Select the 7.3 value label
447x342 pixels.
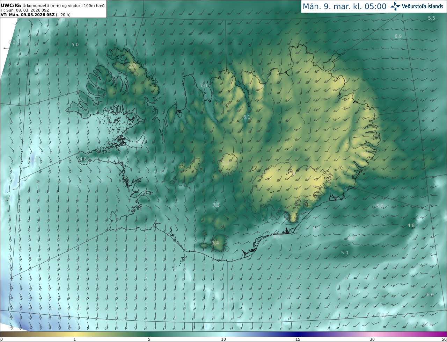point(216,205)
